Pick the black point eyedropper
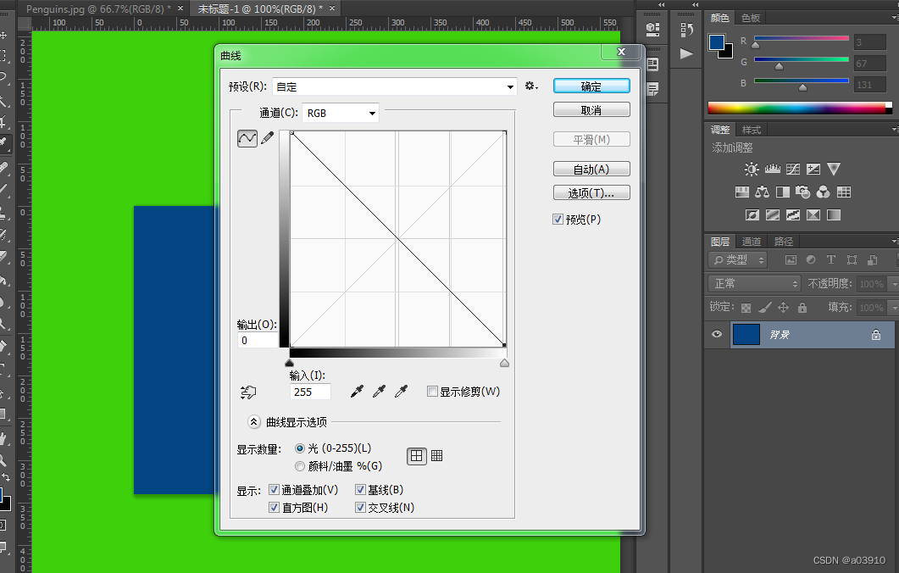Image resolution: width=899 pixels, height=573 pixels. tap(357, 392)
